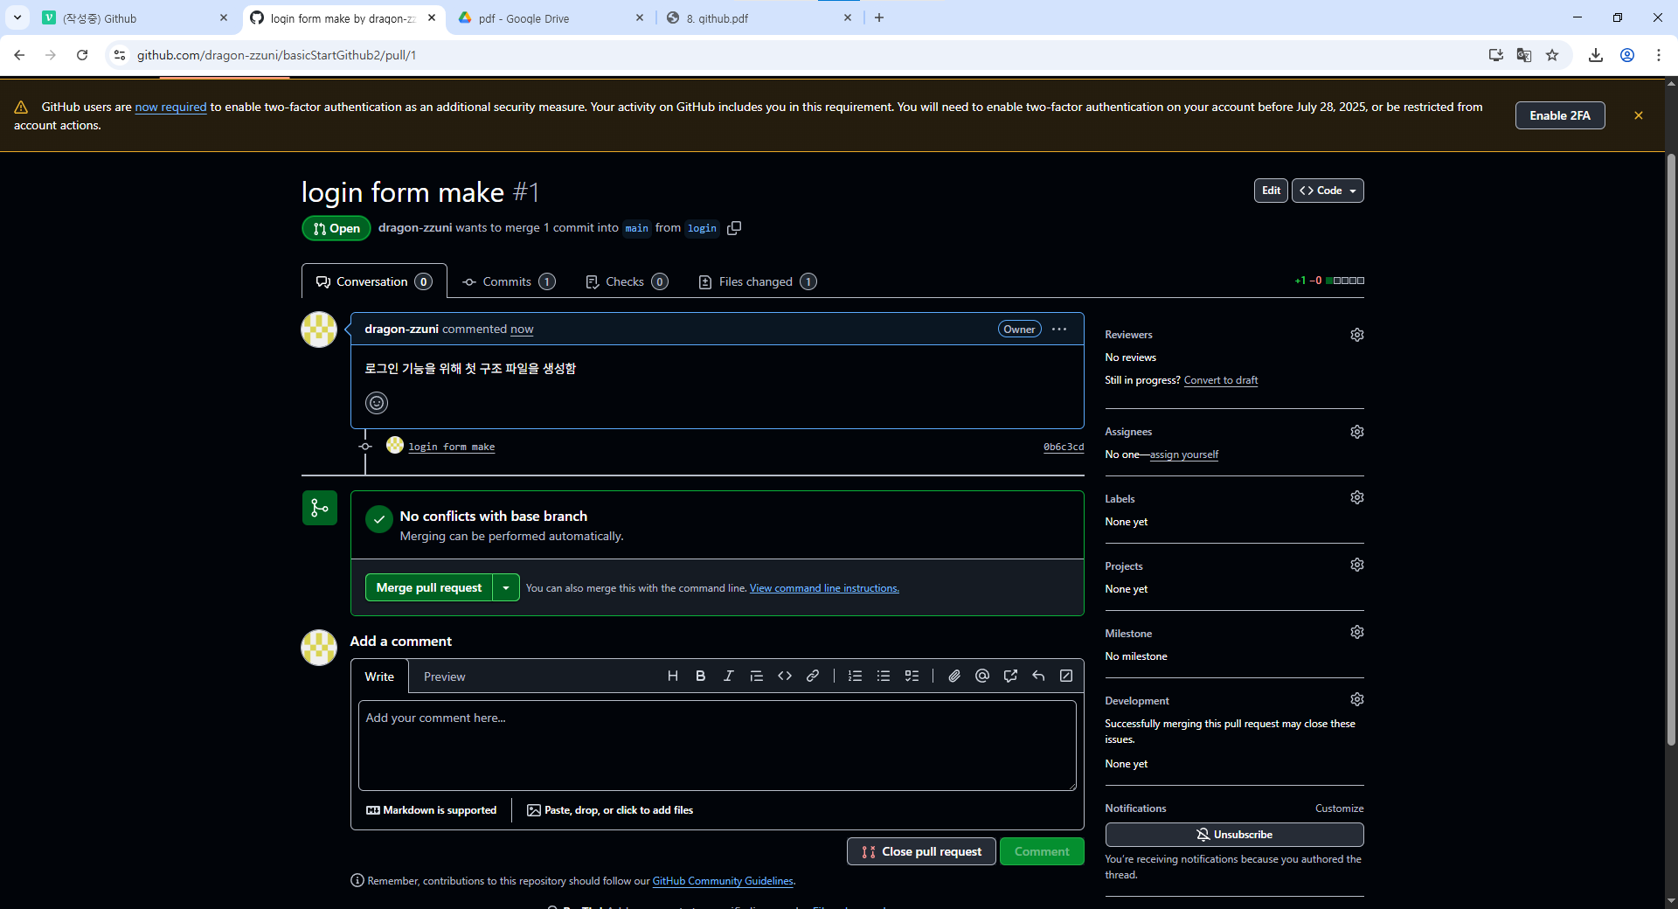Click the Merge pull request button

tap(429, 588)
